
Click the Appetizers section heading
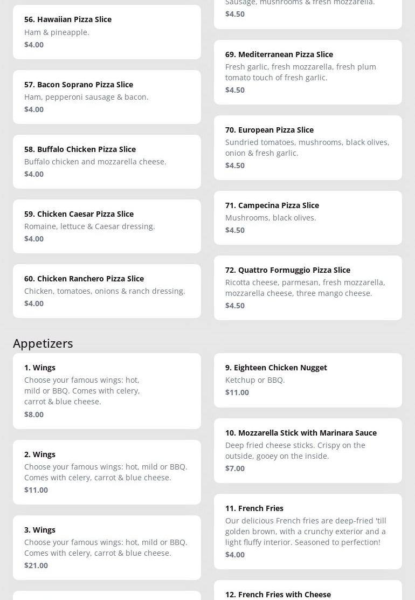(x=43, y=343)
